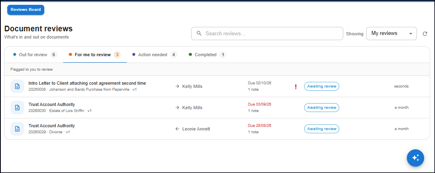Click Awaiting review badge on Divorce row
This screenshot has width=435, height=173.
coord(322,129)
